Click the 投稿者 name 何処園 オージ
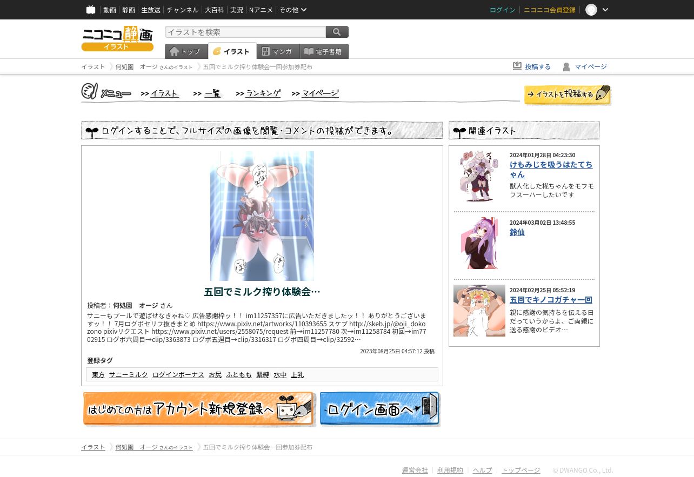This screenshot has width=694, height=477. pyautogui.click(x=136, y=305)
